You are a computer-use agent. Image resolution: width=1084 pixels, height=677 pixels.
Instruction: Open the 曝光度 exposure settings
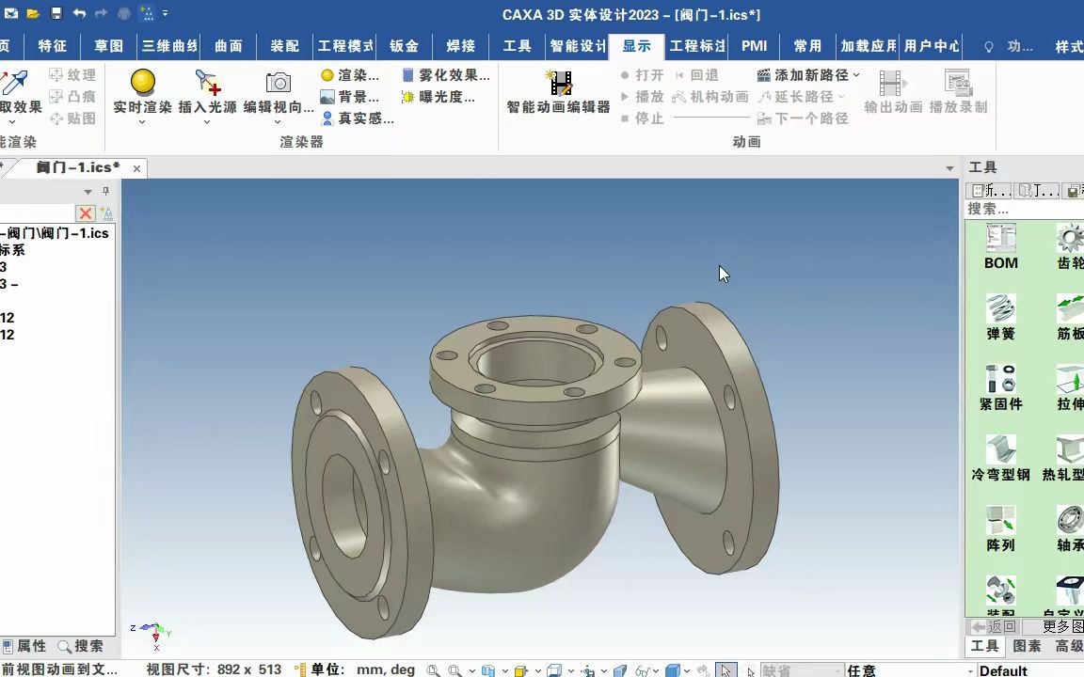pyautogui.click(x=438, y=97)
